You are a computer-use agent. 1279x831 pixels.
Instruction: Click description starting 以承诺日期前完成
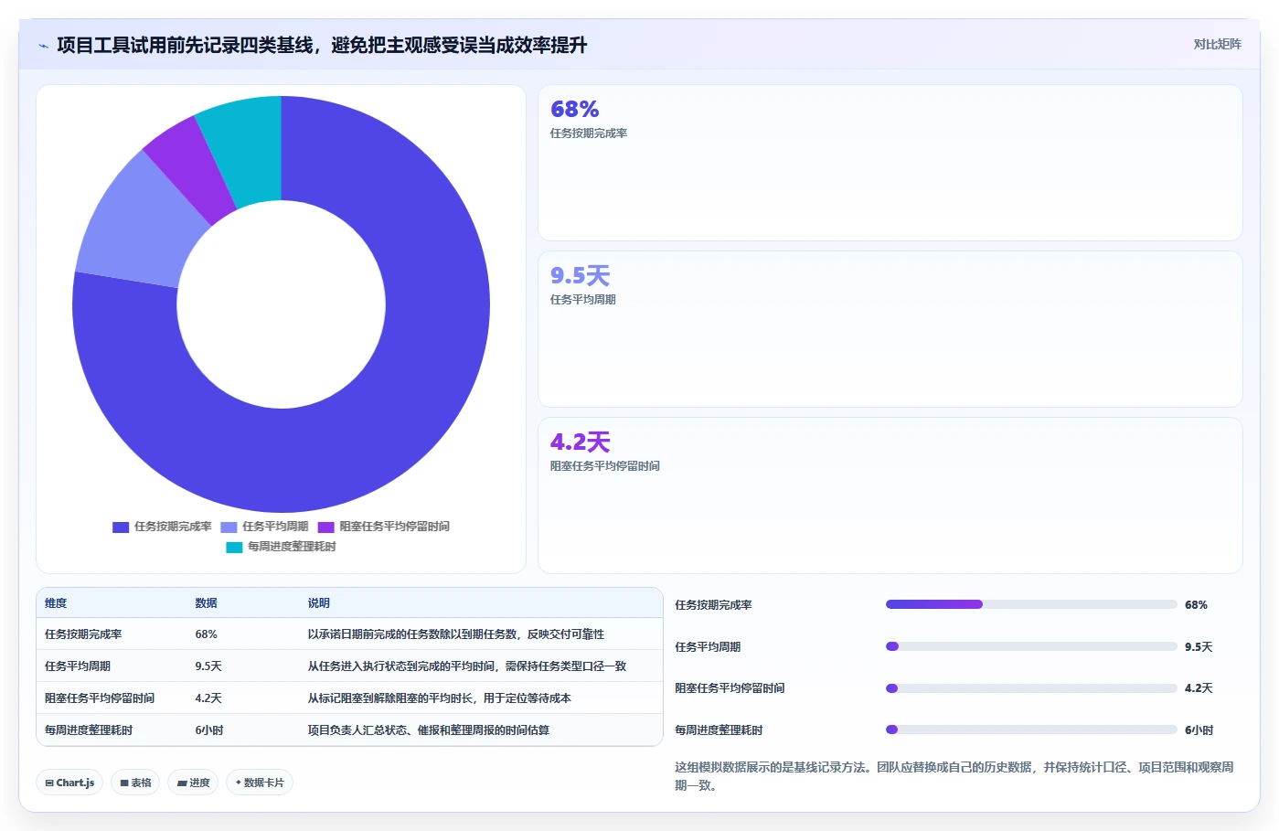(455, 634)
